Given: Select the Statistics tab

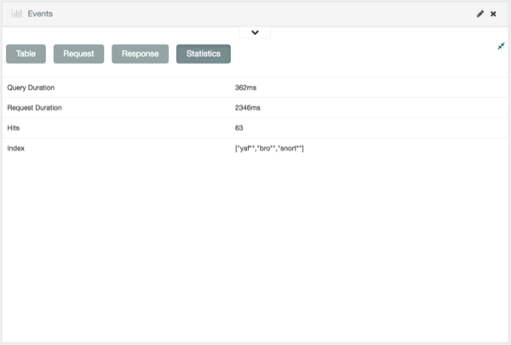Looking at the screenshot, I should tap(204, 54).
